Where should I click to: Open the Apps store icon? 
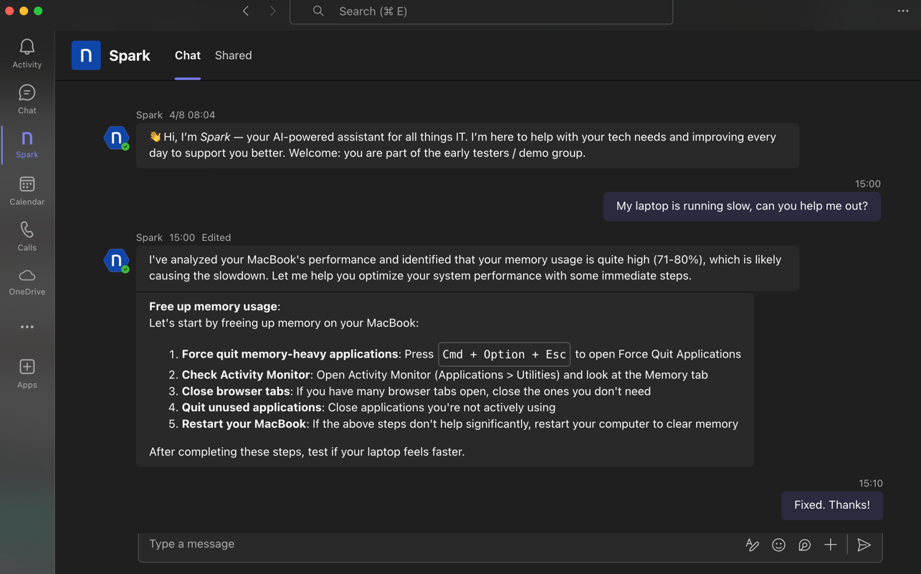(27, 373)
